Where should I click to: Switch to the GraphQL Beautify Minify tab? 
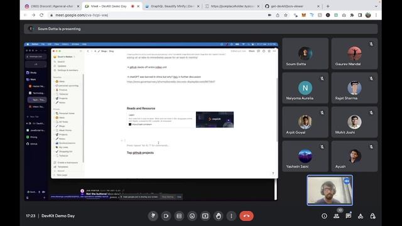coord(171,6)
